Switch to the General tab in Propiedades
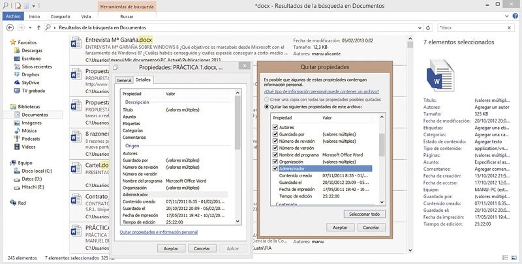 pyautogui.click(x=124, y=80)
